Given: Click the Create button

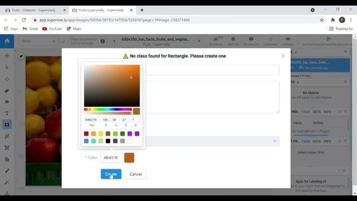Looking at the screenshot, I should [x=111, y=174].
